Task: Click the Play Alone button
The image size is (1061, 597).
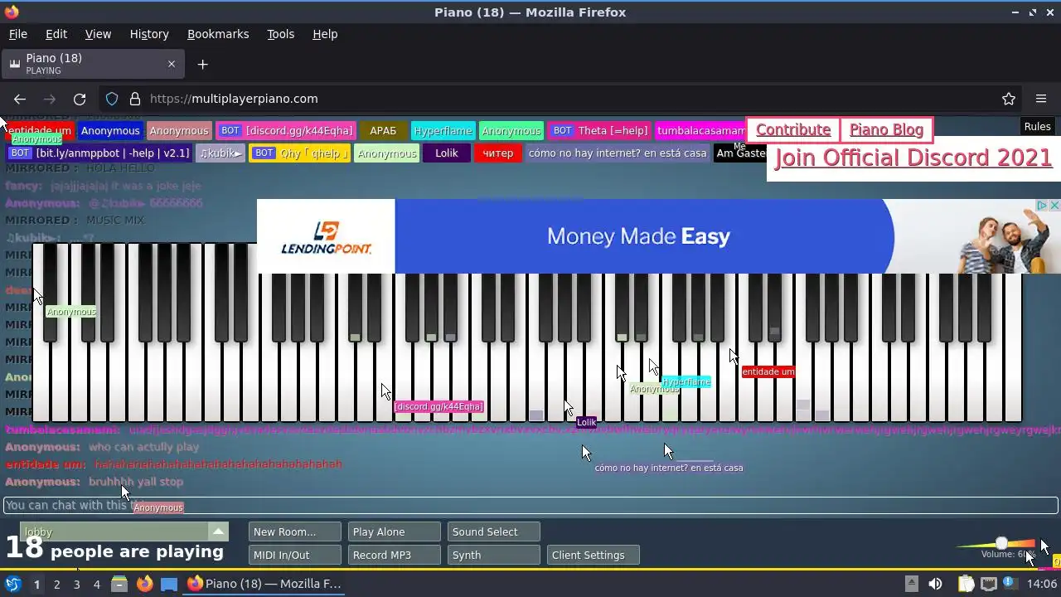Action: 394,531
